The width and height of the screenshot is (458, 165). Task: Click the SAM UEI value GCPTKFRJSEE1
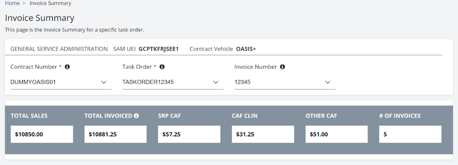(159, 49)
